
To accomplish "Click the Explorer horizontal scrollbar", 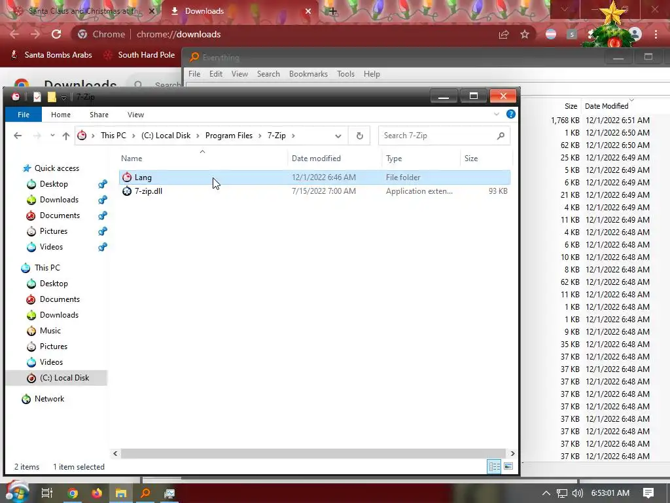I will tap(313, 453).
